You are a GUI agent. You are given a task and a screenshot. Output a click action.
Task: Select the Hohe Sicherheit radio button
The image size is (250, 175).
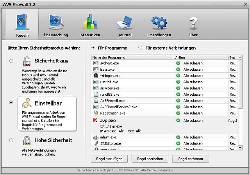11,140
